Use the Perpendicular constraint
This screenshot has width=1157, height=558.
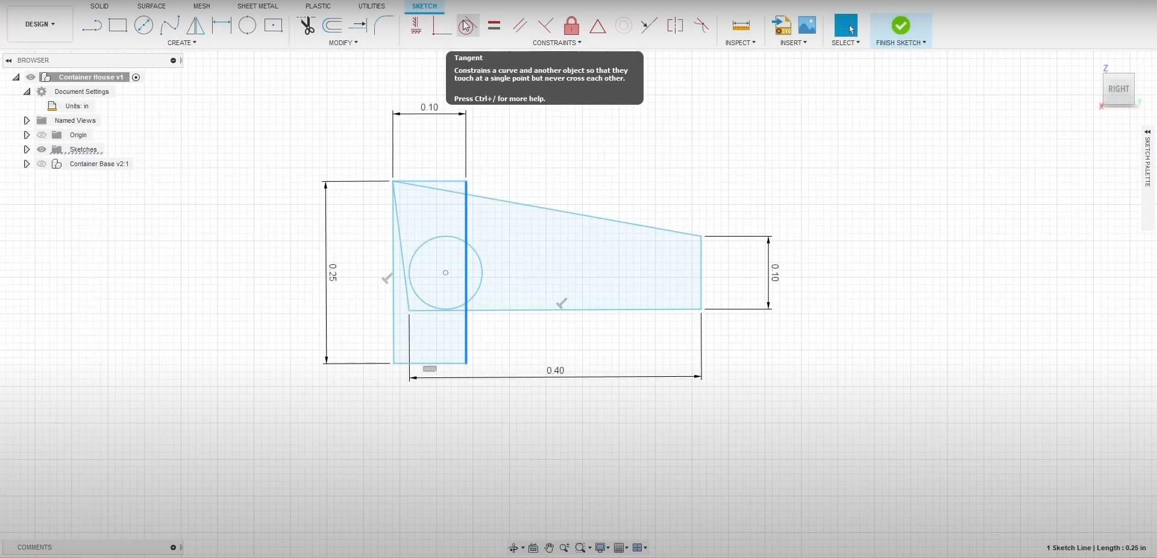[x=546, y=25]
